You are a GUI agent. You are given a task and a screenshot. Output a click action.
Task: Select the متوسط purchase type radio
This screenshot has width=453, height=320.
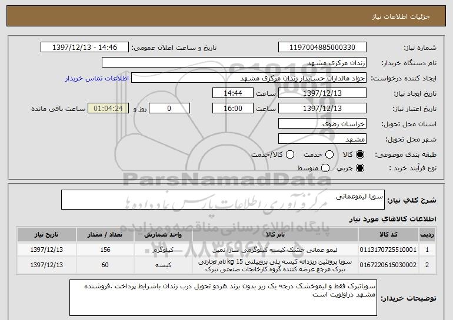(325, 168)
